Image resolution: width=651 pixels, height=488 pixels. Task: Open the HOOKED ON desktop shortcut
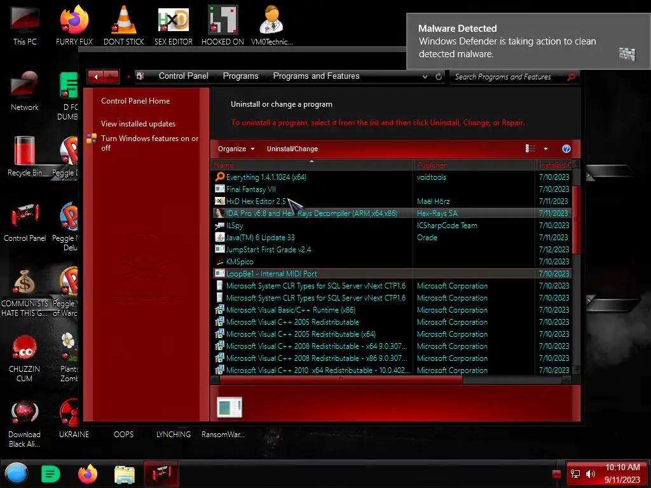pos(223,25)
